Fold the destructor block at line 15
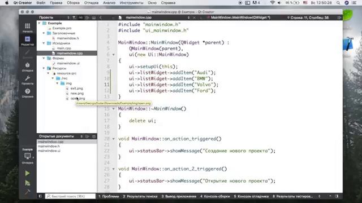Screen dimensions: 362x203 (113, 109)
